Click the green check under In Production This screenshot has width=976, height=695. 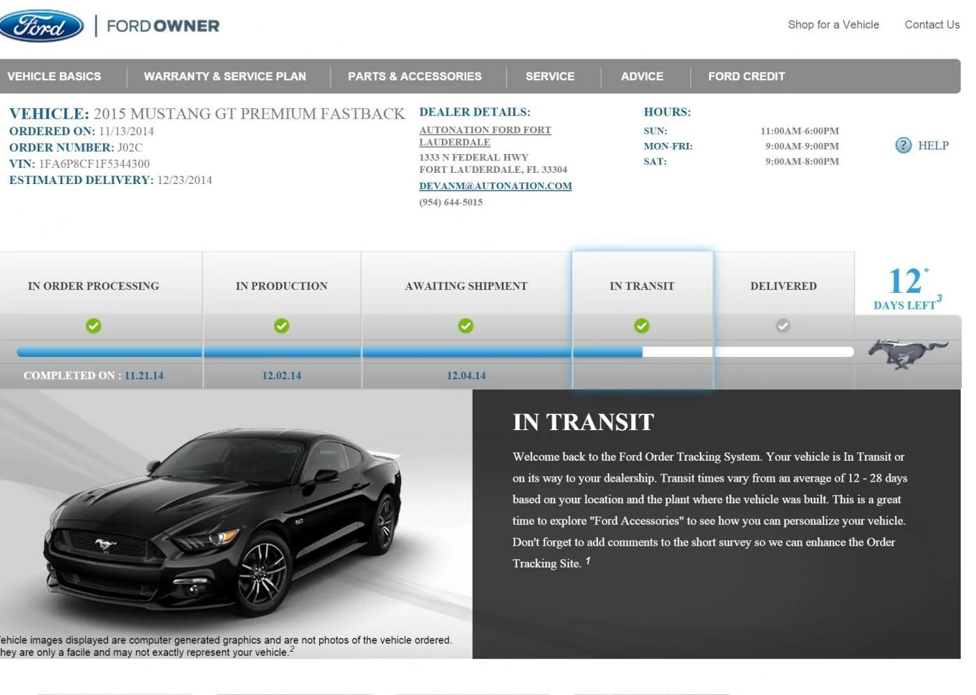click(x=282, y=326)
